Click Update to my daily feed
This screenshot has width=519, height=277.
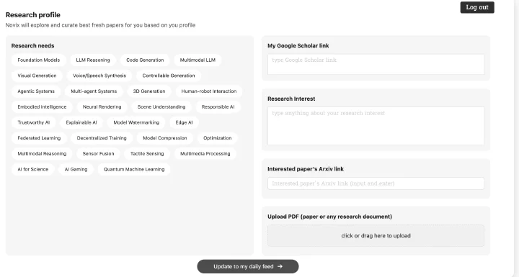click(248, 266)
